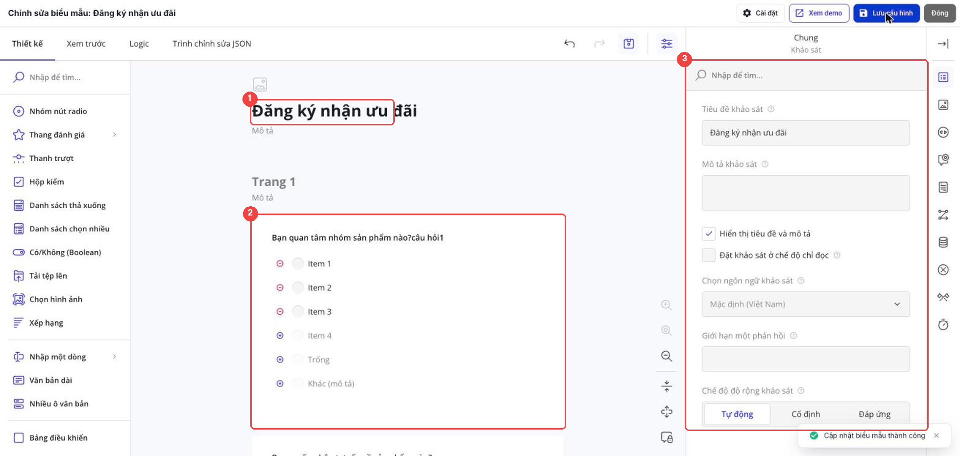
Task: Open Timer/Quiz stopwatch icon in sidebar
Action: (943, 325)
